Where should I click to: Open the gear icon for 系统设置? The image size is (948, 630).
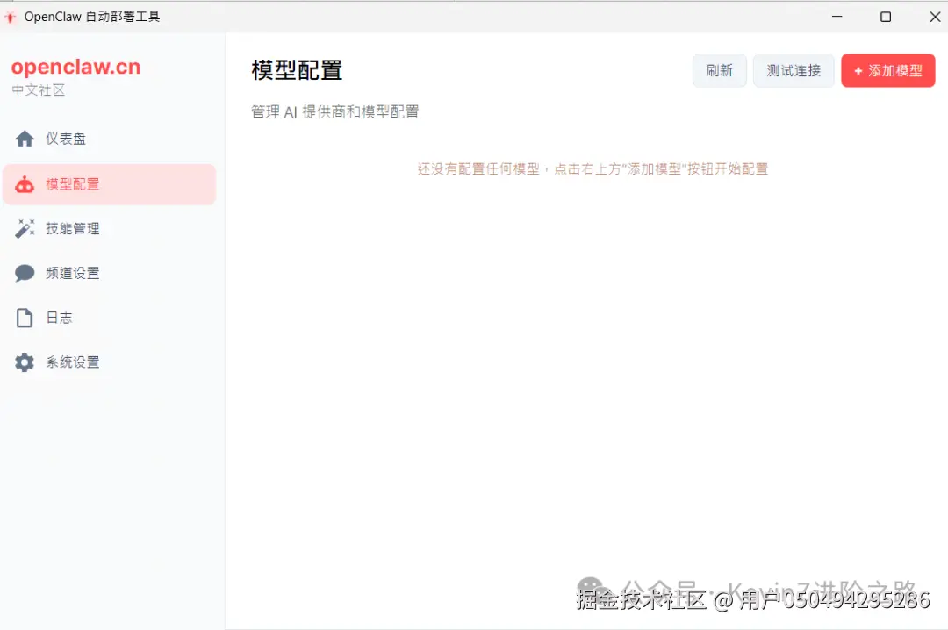tap(24, 362)
